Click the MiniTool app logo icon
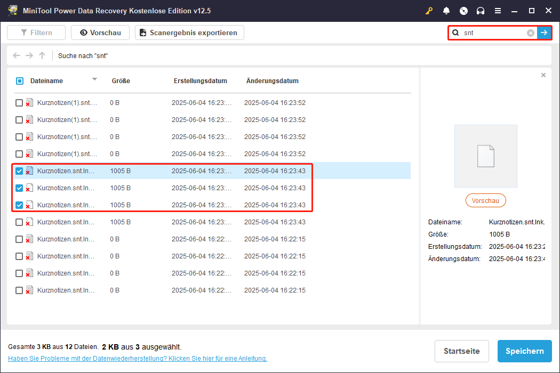This screenshot has height=373, width=560. [x=12, y=10]
